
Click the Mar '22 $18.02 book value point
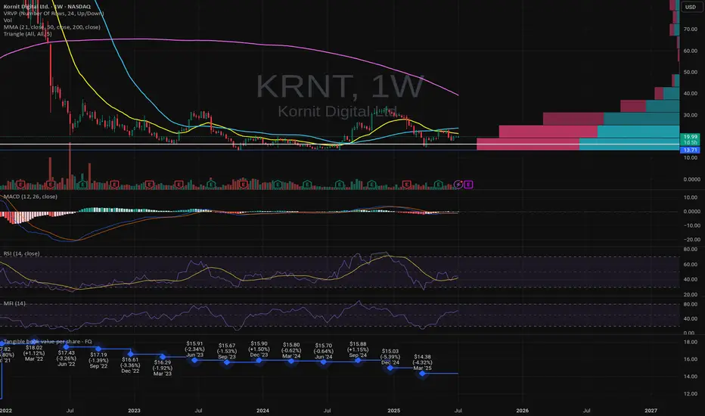click(x=34, y=342)
